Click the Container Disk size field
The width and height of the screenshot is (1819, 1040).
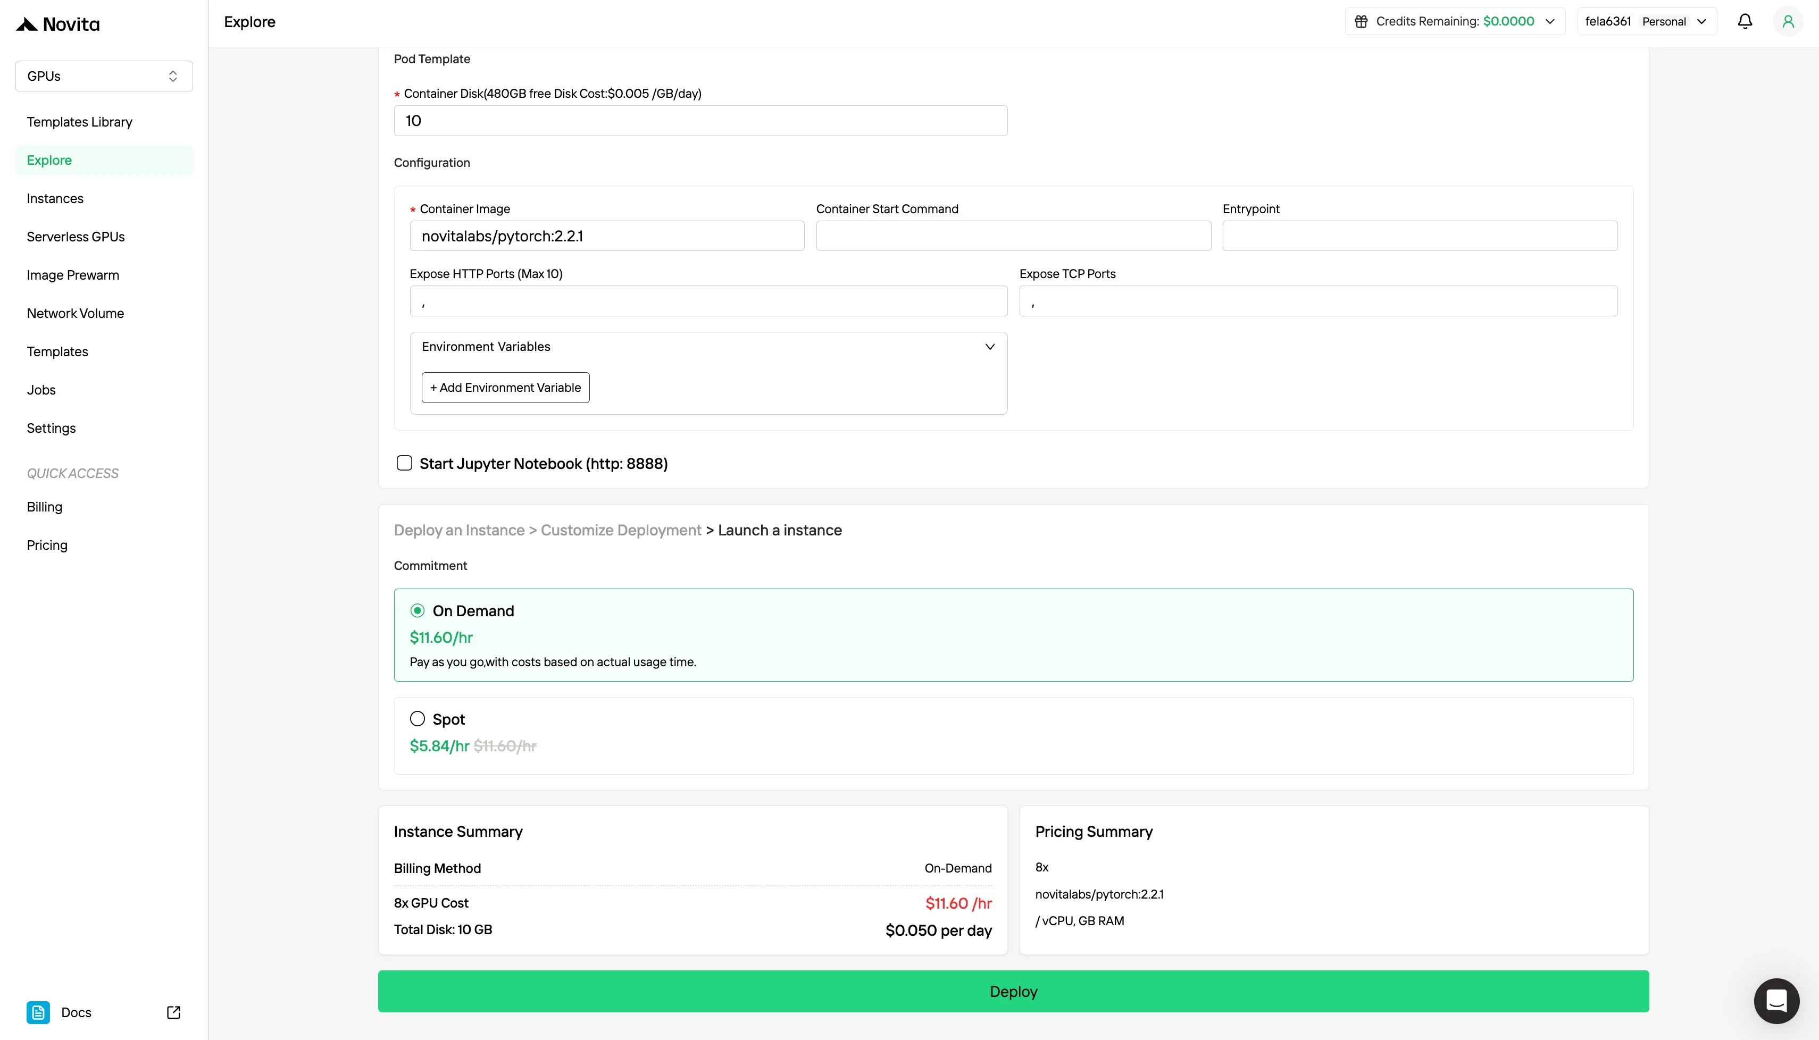[x=701, y=121]
